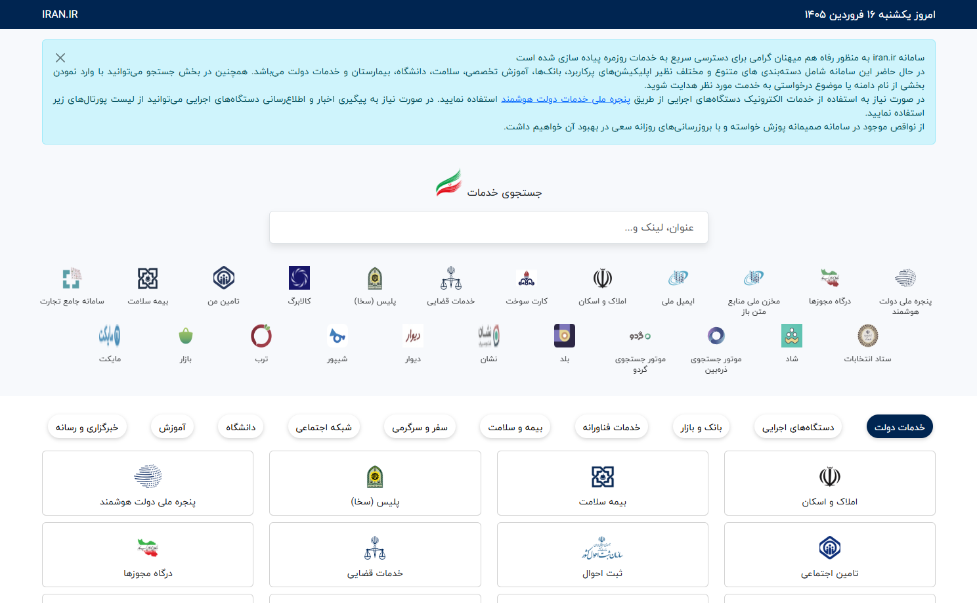Open the مایکت app store icon

point(110,336)
